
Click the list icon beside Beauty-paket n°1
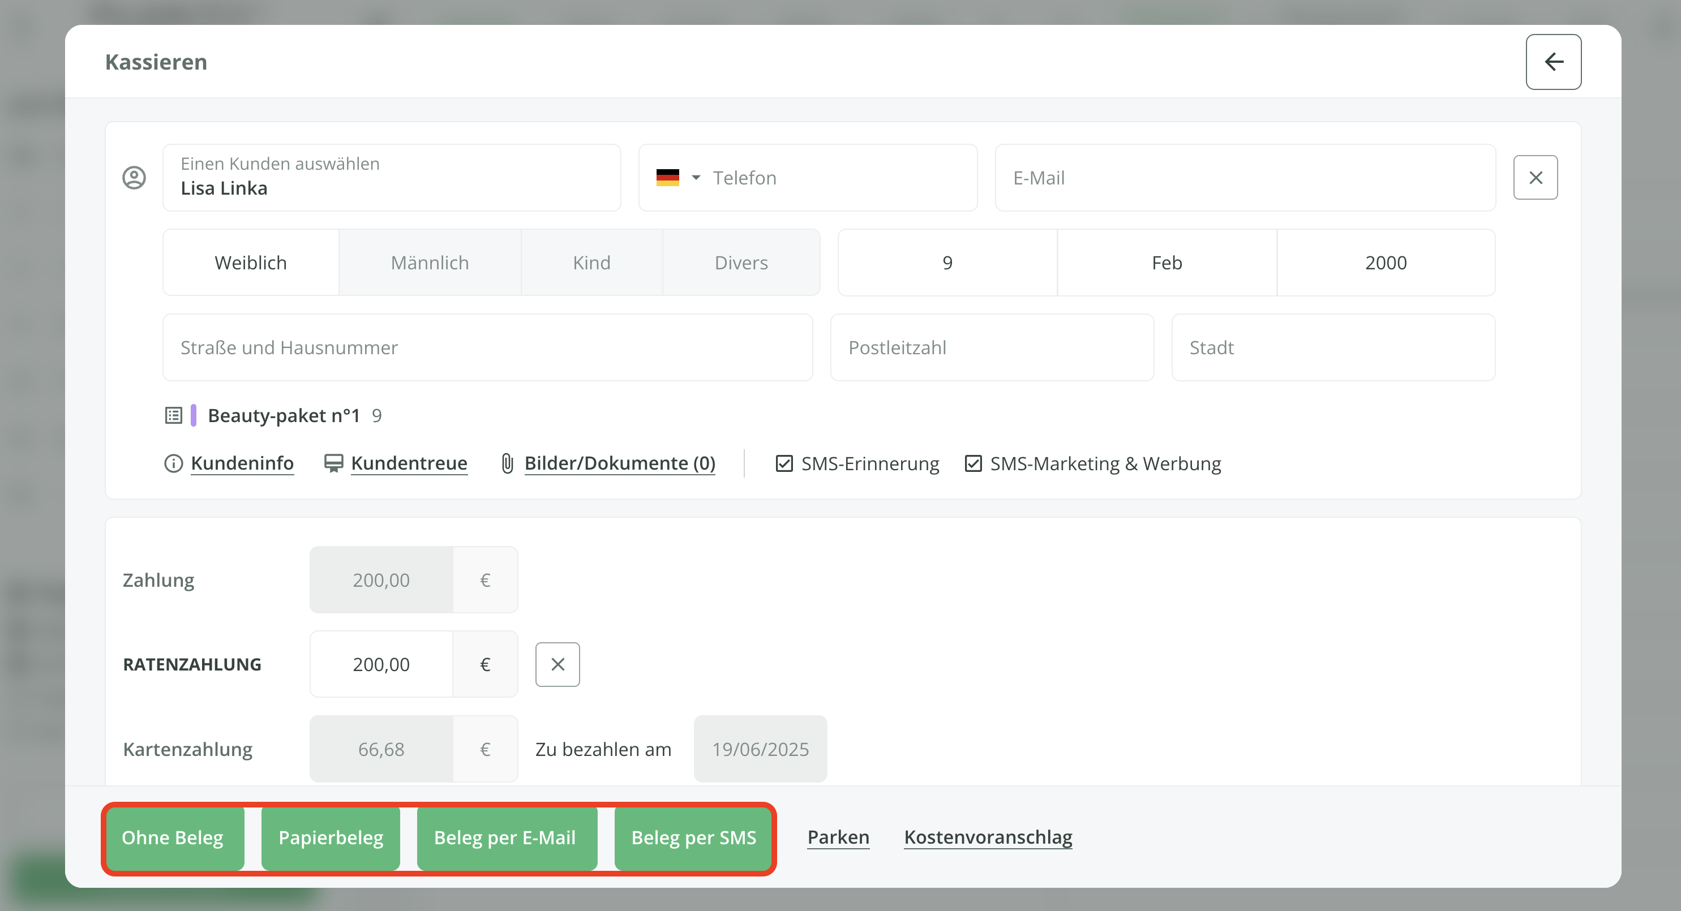(x=173, y=416)
